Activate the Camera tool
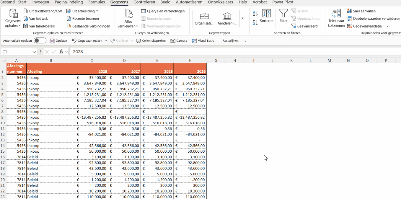Image resolution: width=401 pixels, height=199 pixels. [179, 41]
